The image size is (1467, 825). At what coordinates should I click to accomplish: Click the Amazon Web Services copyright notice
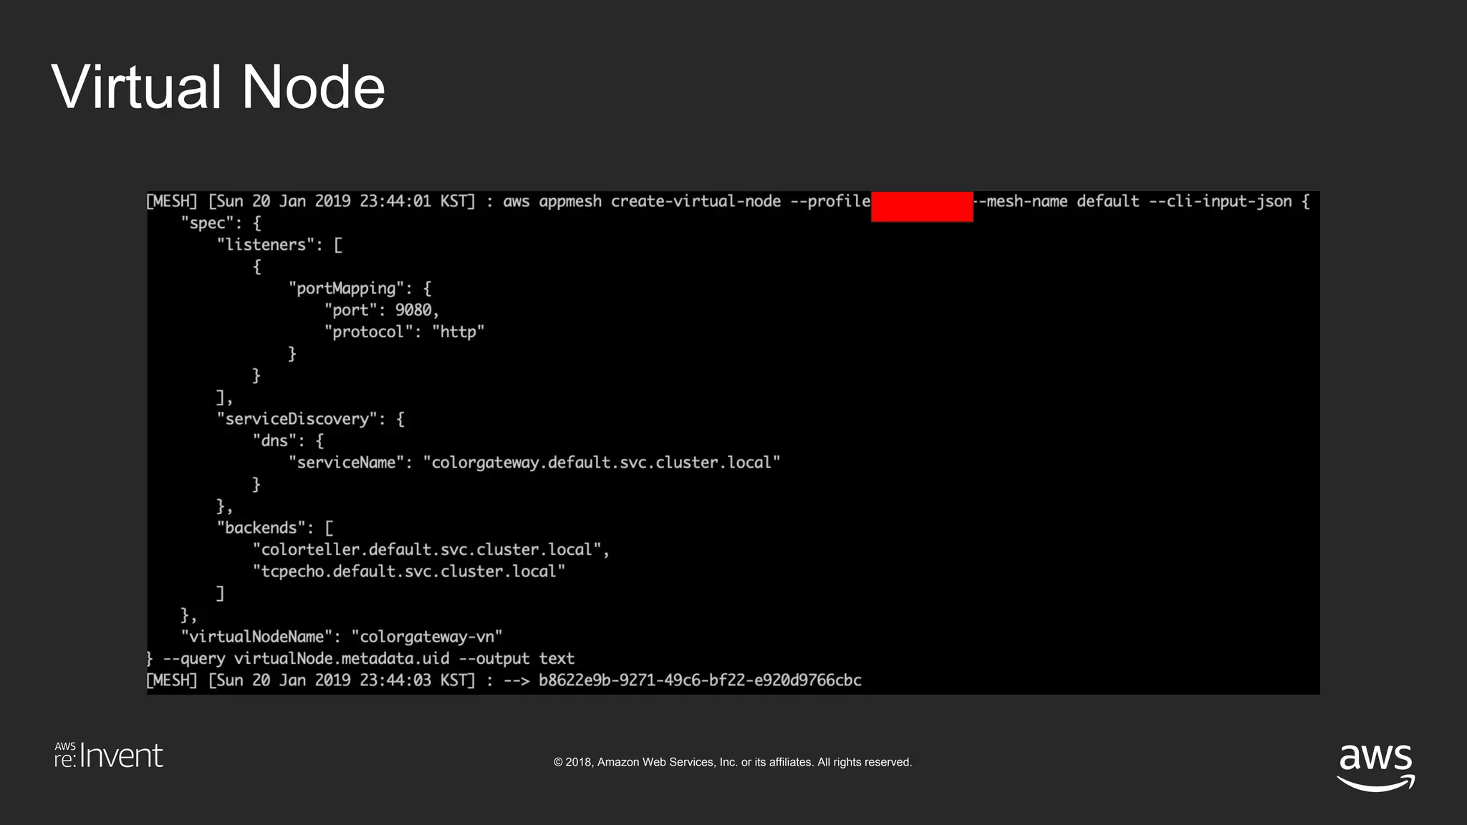tap(732, 762)
